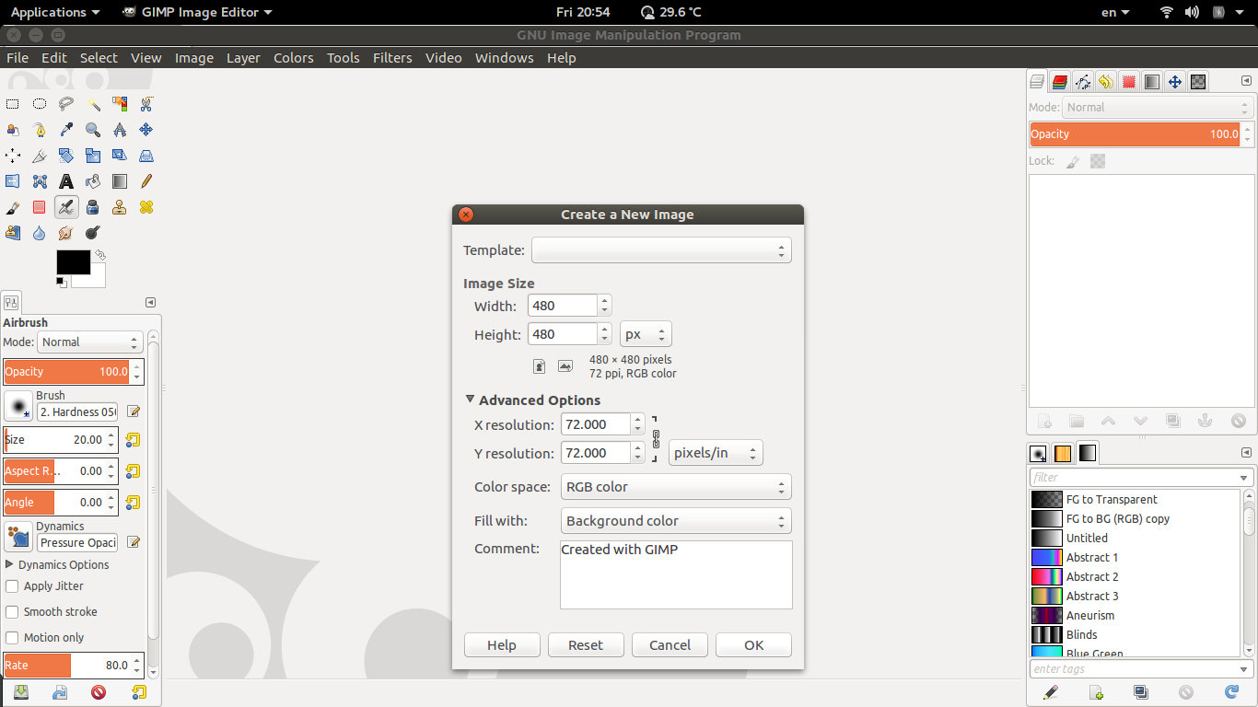
Task: Click the Help button in dialog
Action: [x=502, y=644]
